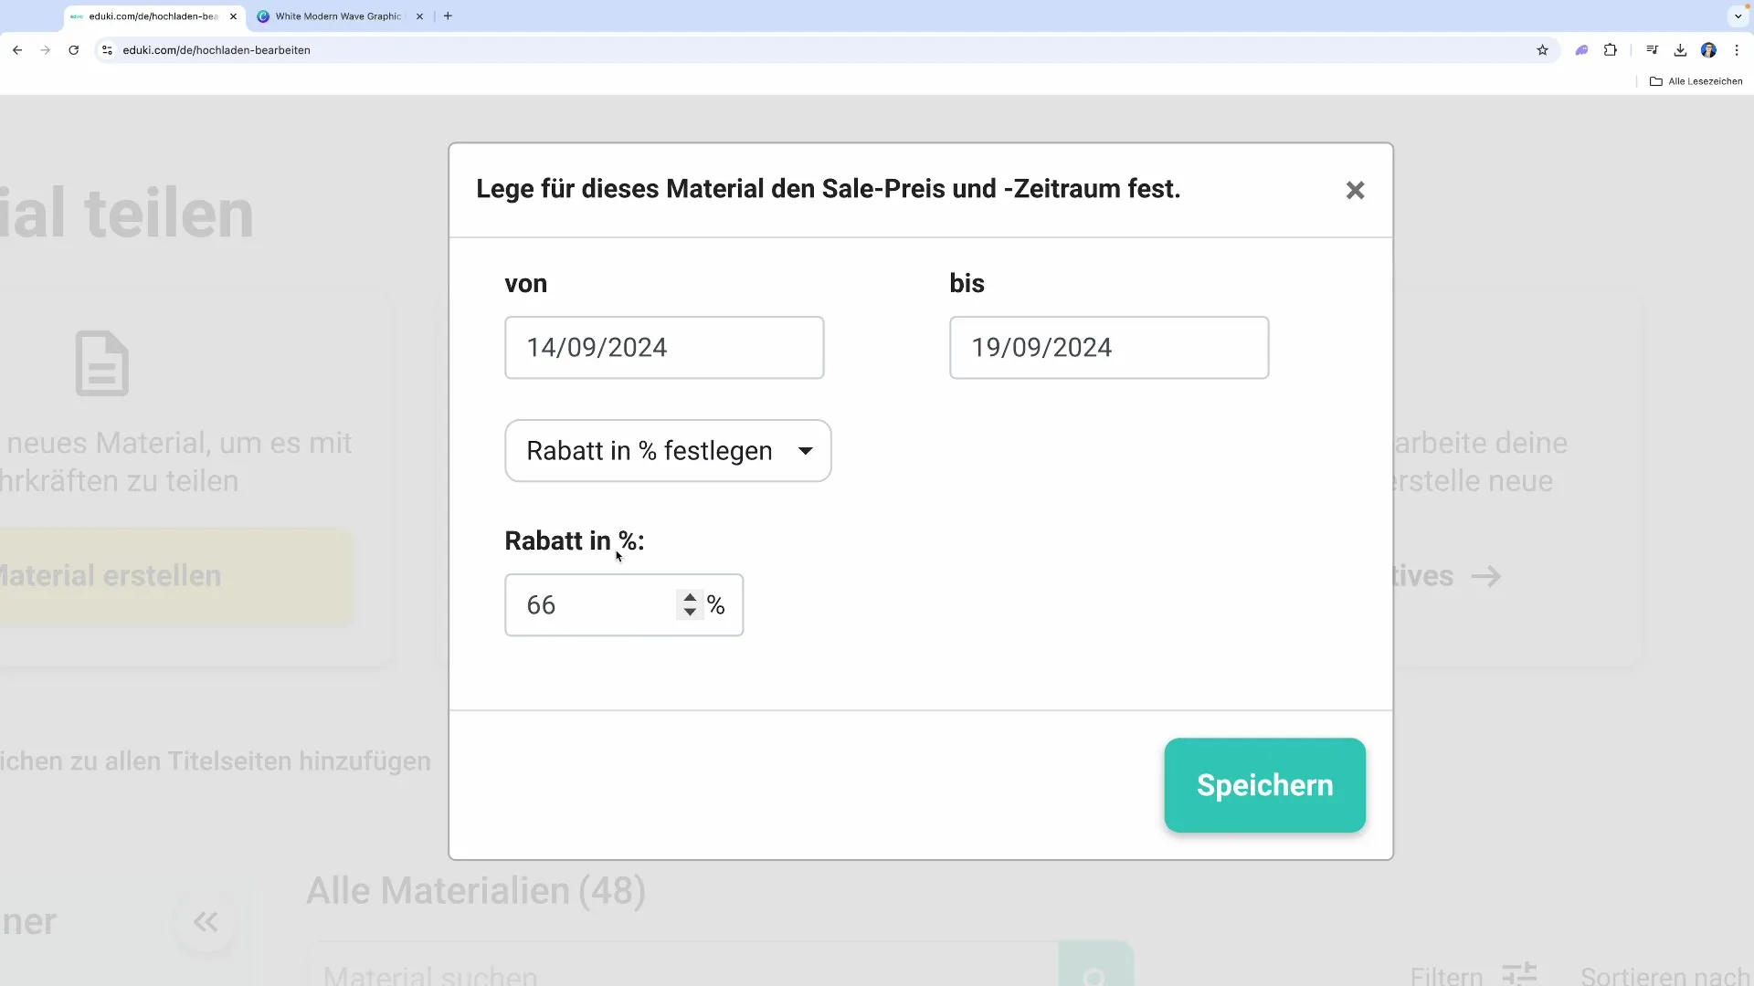Click the profile avatar icon
This screenshot has width=1754, height=986.
pos(1708,50)
